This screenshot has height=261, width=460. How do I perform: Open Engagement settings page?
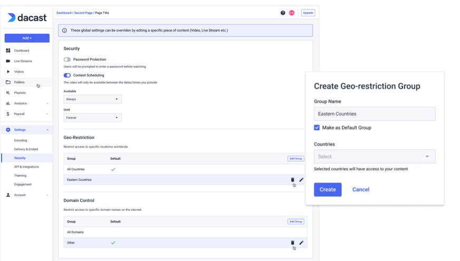point(23,184)
